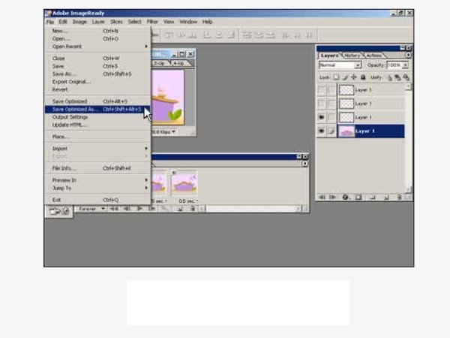
Task: Click Unify layer style icon
Action: pos(406,77)
